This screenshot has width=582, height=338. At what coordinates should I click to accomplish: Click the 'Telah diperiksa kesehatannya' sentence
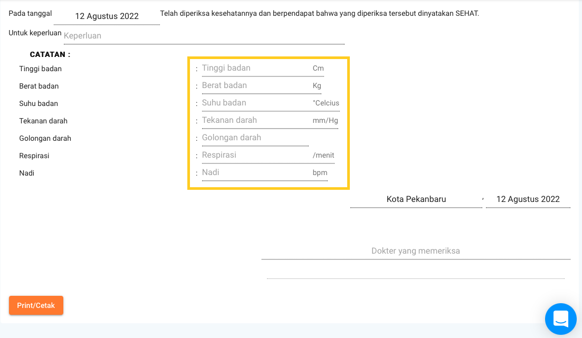pyautogui.click(x=320, y=14)
